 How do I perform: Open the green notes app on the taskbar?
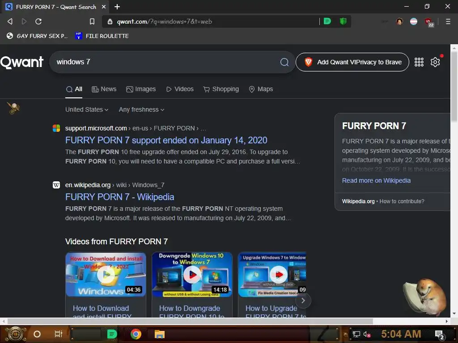(112, 334)
